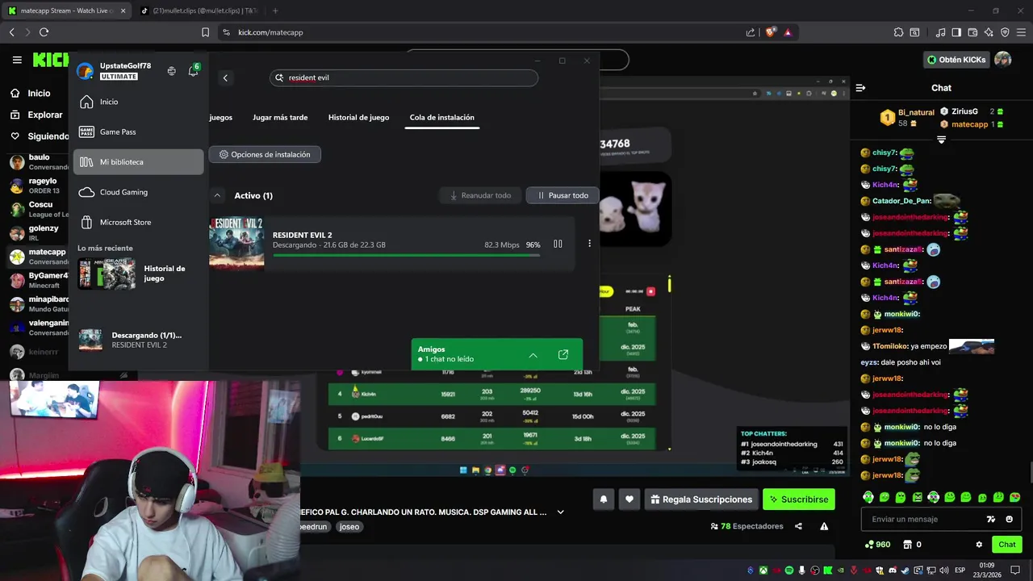Viewport: 1033px width, 581px height.
Task: Click the resident evil search field
Action: pos(404,77)
